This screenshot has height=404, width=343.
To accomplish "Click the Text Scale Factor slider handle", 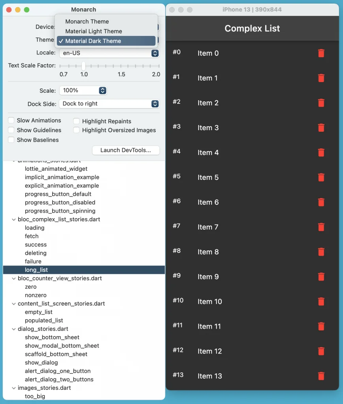I will (83, 66).
